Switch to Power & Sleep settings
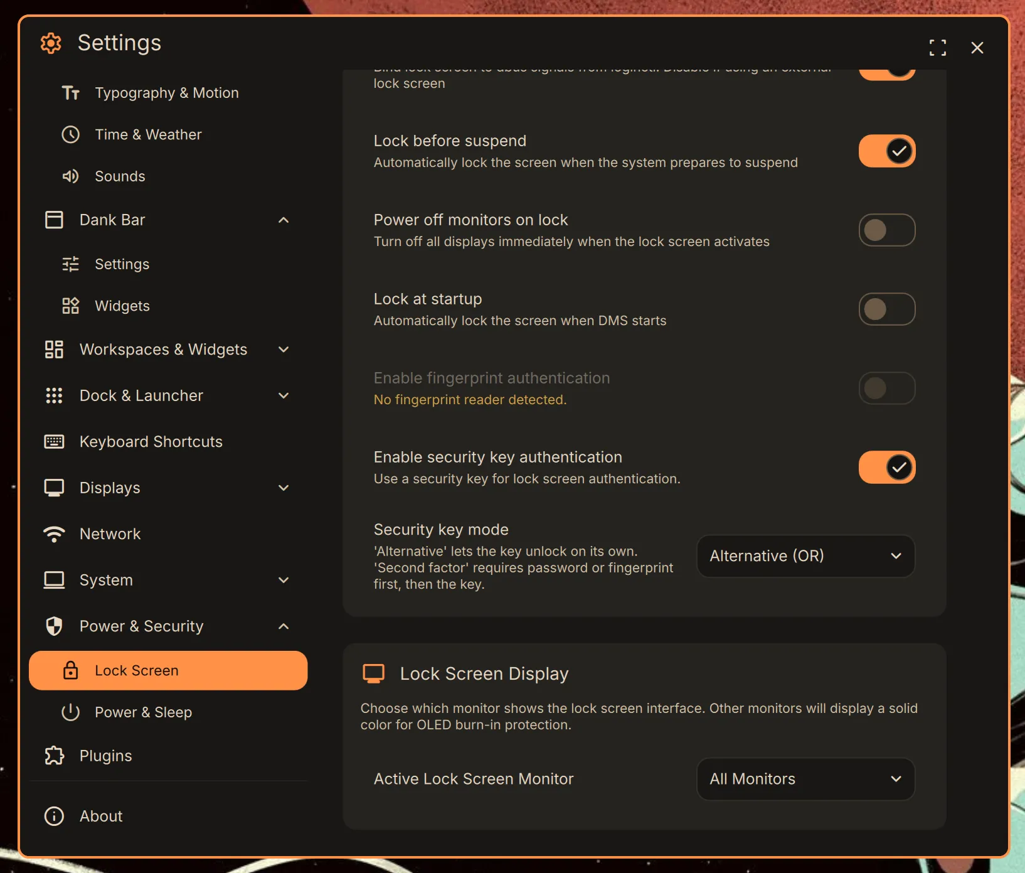The height and width of the screenshot is (873, 1025). click(x=144, y=712)
